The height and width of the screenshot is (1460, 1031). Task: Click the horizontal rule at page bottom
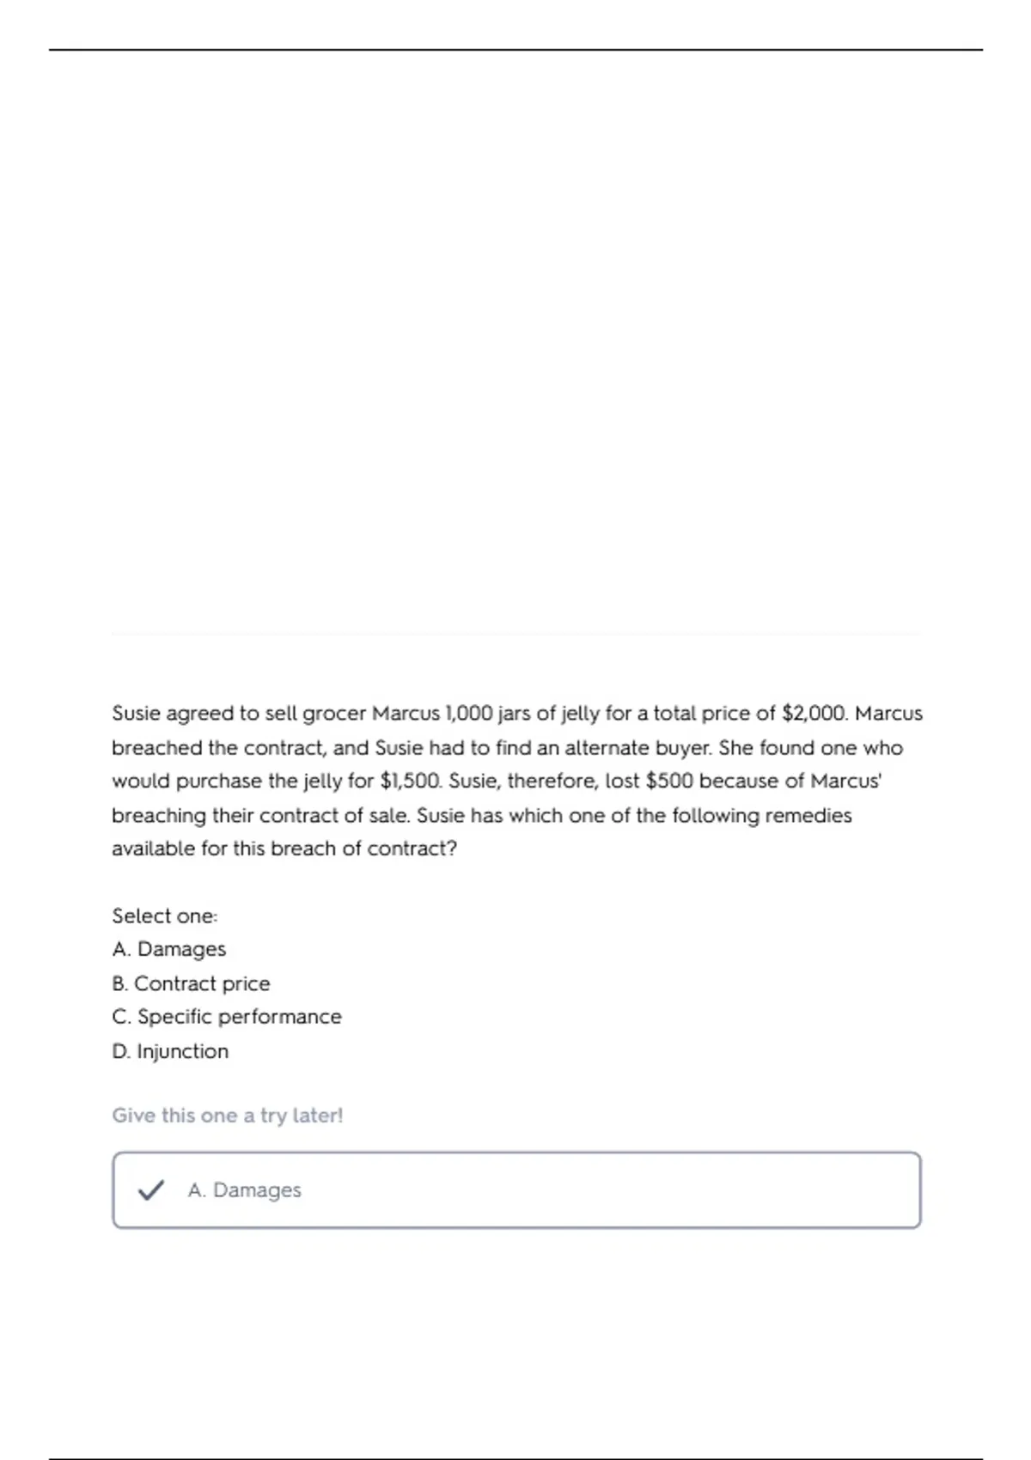pos(515,1457)
